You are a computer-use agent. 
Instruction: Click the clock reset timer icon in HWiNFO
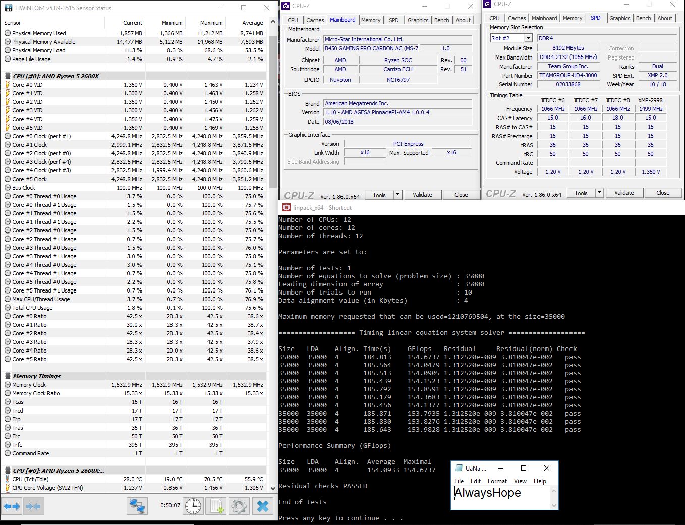[x=193, y=506]
